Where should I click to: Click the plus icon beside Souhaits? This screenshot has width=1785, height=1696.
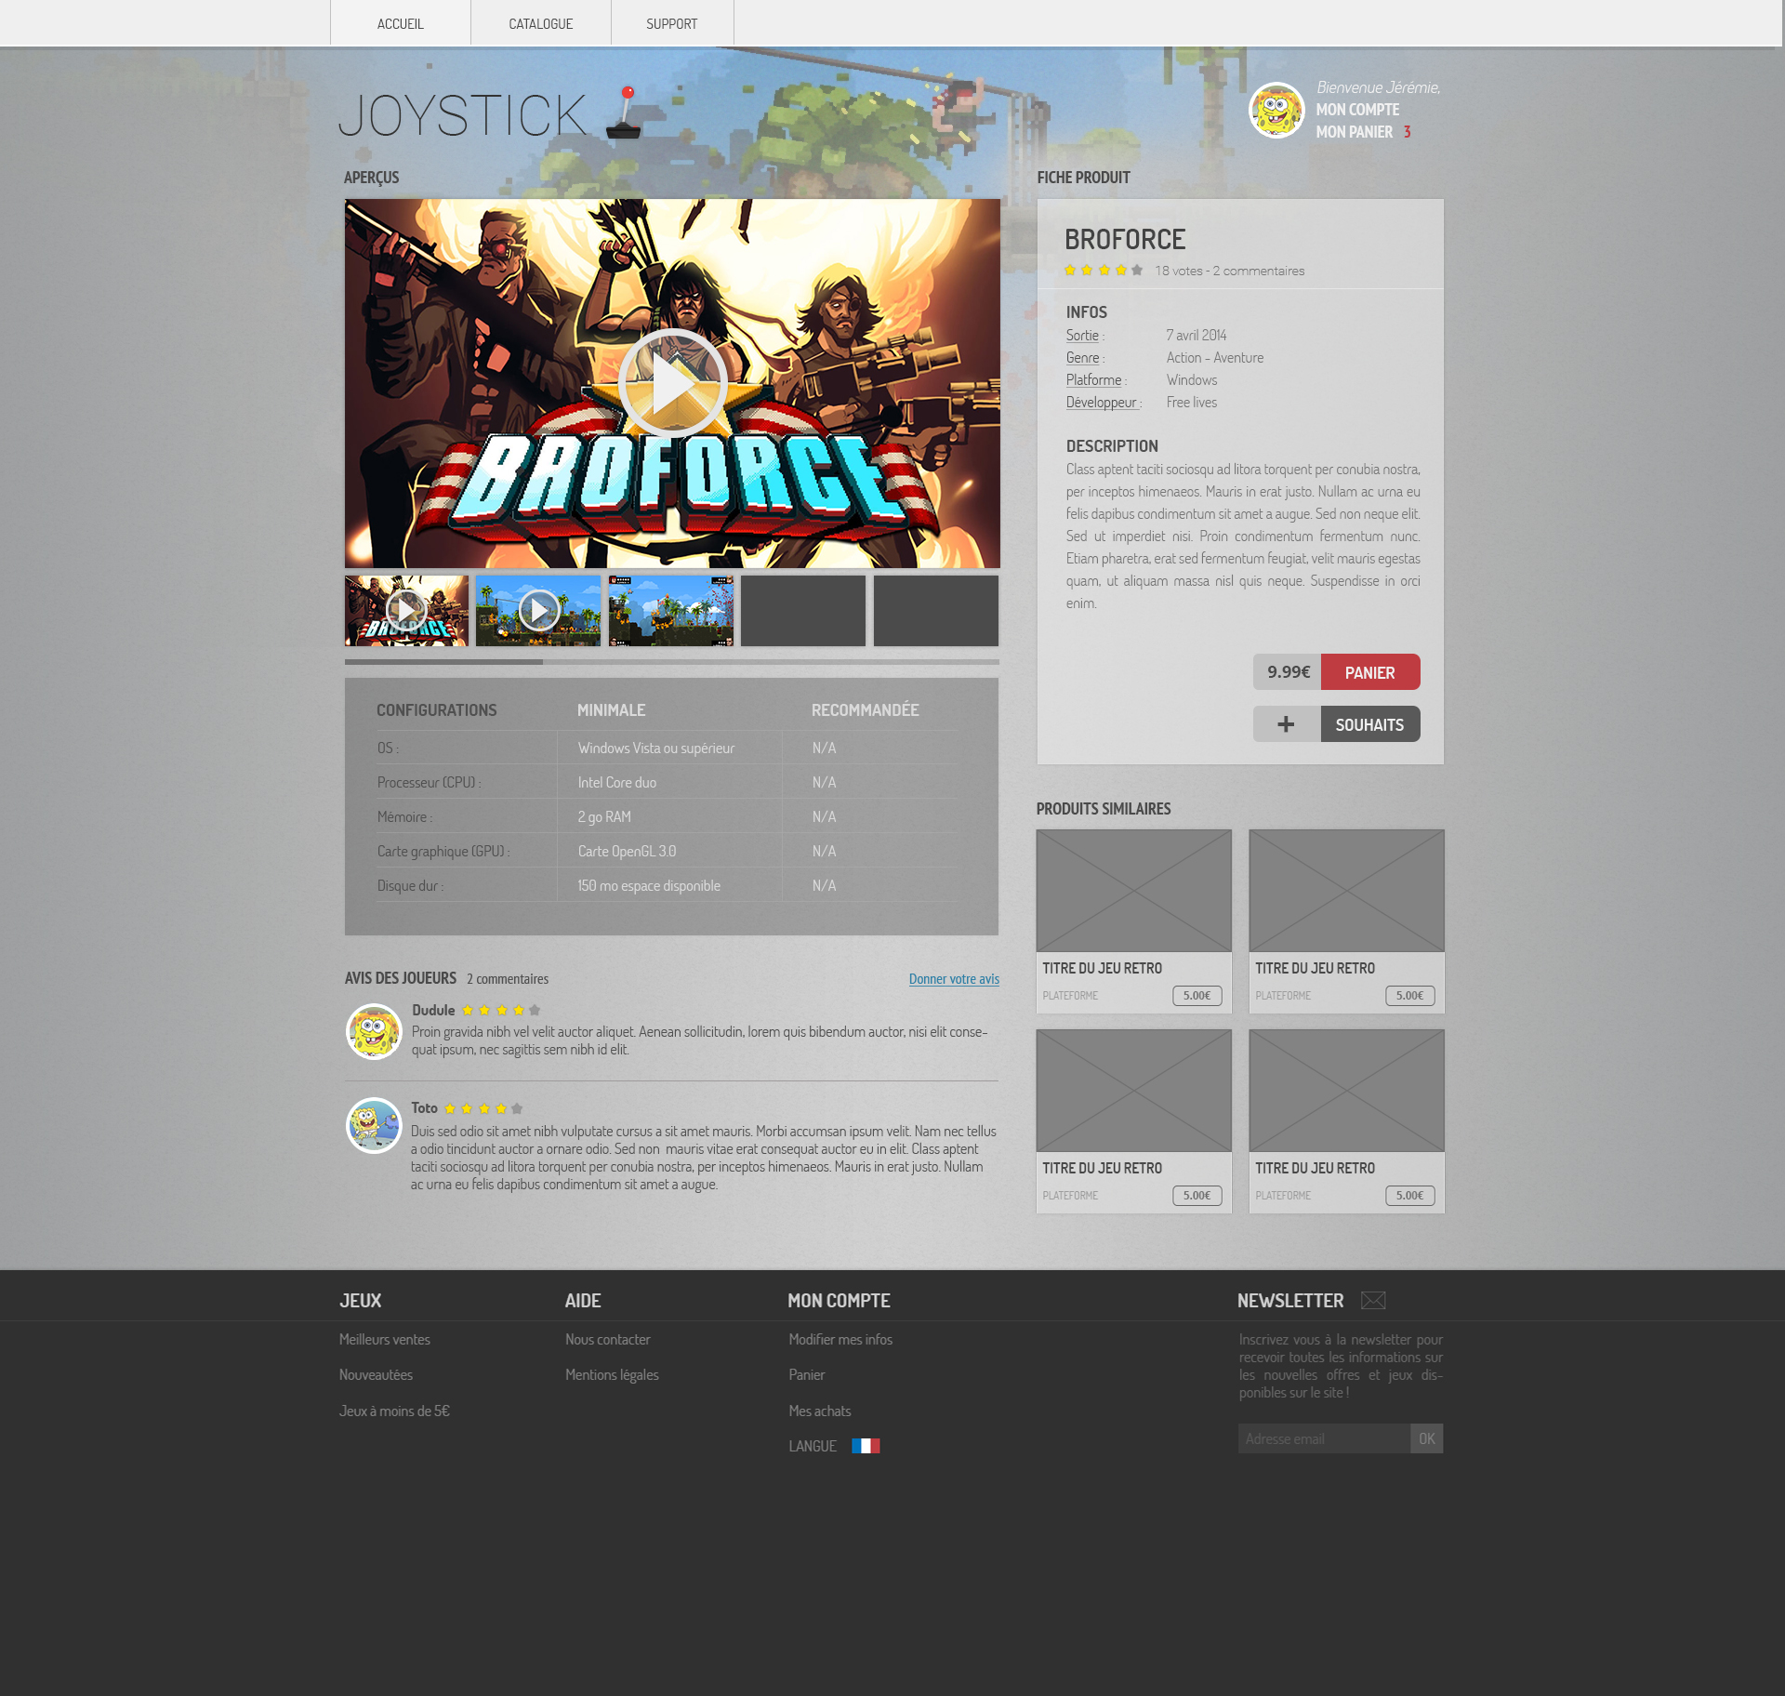(1286, 724)
